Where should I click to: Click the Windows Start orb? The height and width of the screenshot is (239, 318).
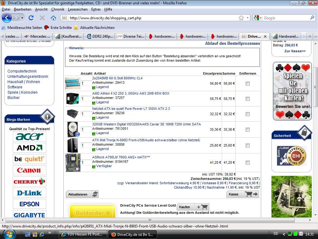point(8,234)
